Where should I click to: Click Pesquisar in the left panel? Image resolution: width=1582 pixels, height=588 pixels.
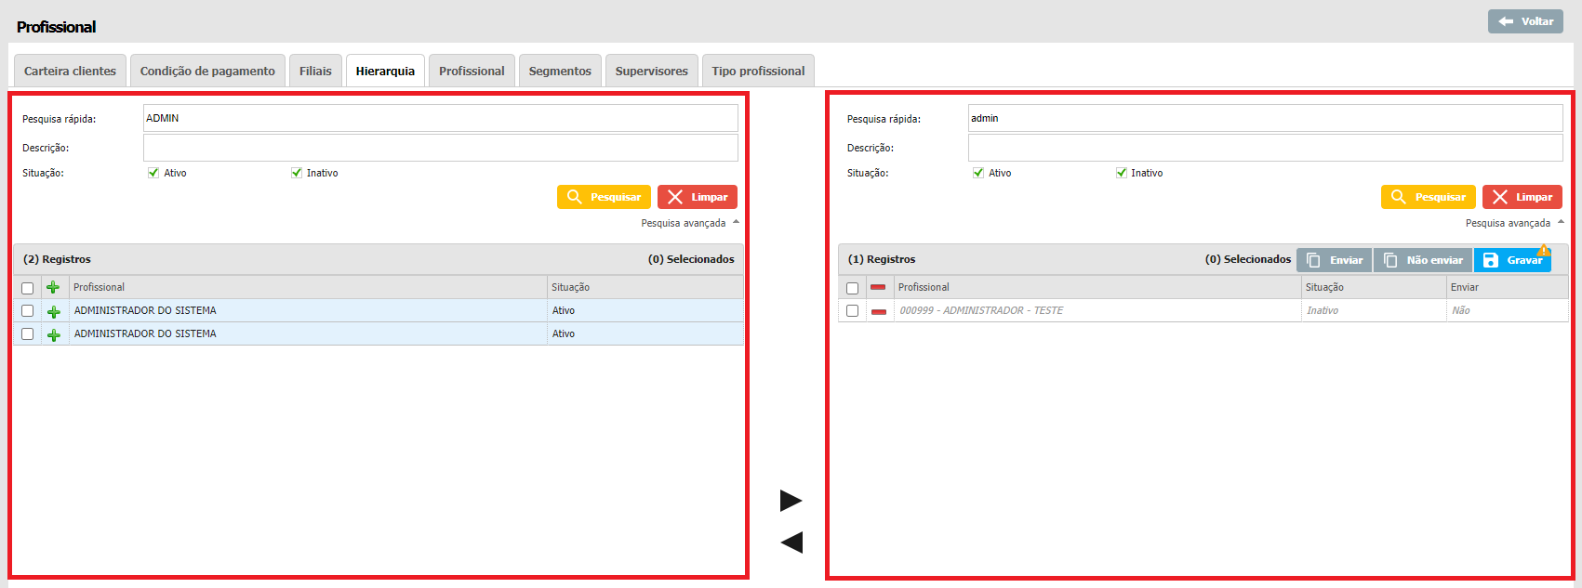pyautogui.click(x=604, y=197)
